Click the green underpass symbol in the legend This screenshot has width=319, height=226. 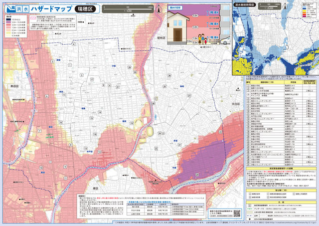point(250,209)
